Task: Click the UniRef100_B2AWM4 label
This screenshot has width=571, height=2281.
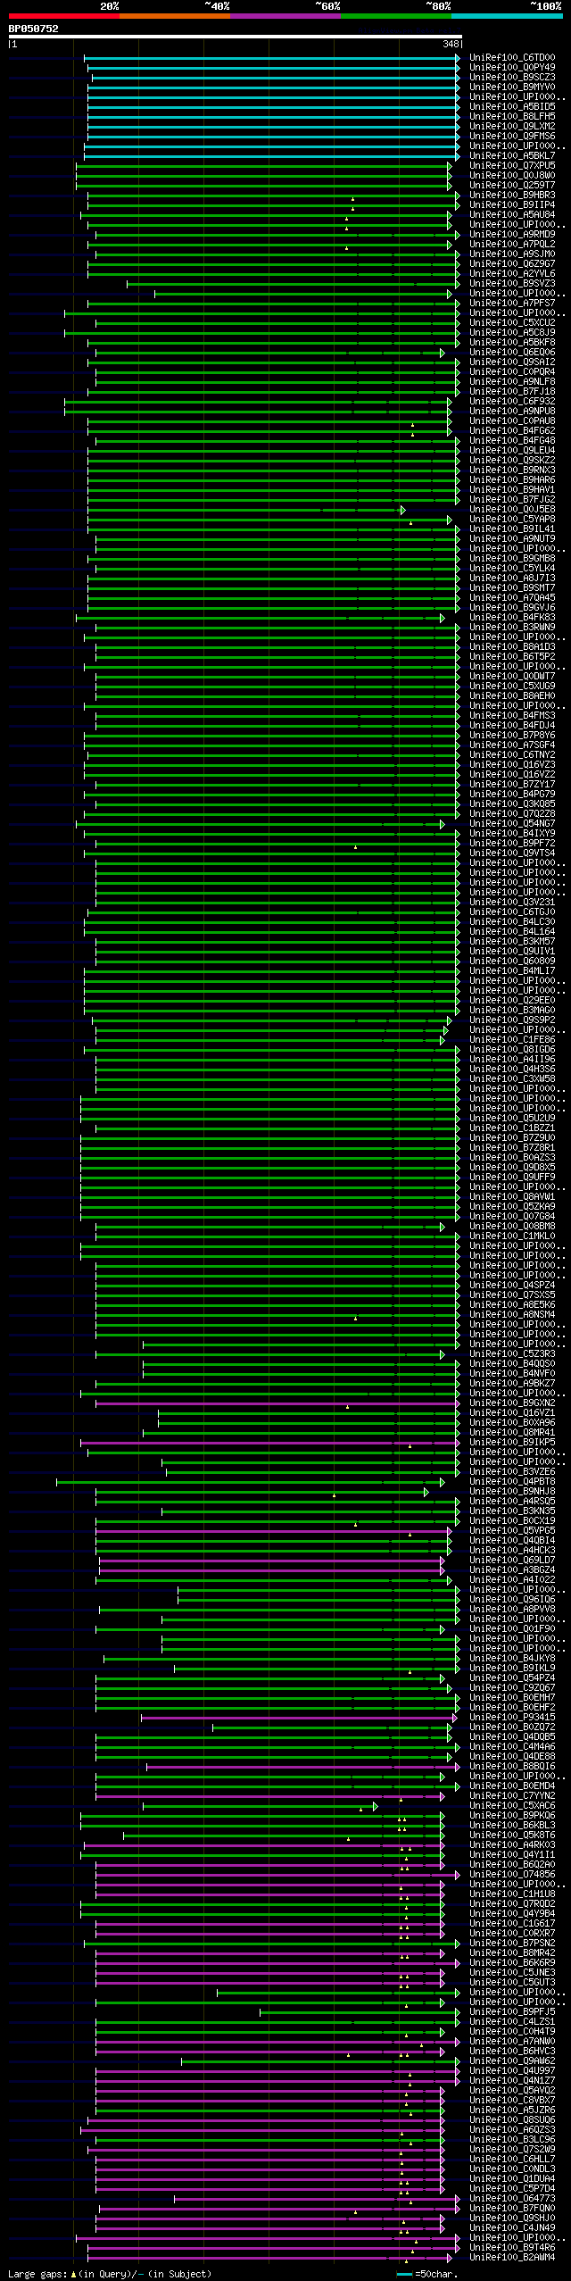Action: [x=512, y=2258]
